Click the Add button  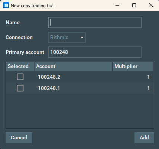[x=144, y=137]
